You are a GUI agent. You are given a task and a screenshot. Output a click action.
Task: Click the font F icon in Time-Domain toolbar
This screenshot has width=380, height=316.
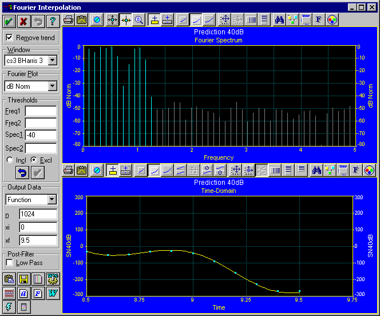356,170
